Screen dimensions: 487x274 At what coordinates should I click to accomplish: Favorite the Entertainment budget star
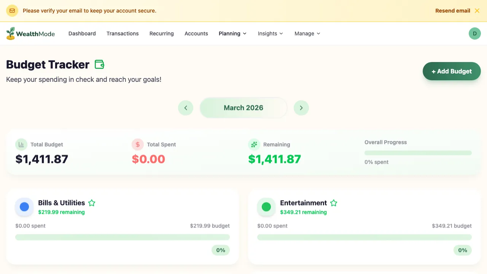coord(334,203)
